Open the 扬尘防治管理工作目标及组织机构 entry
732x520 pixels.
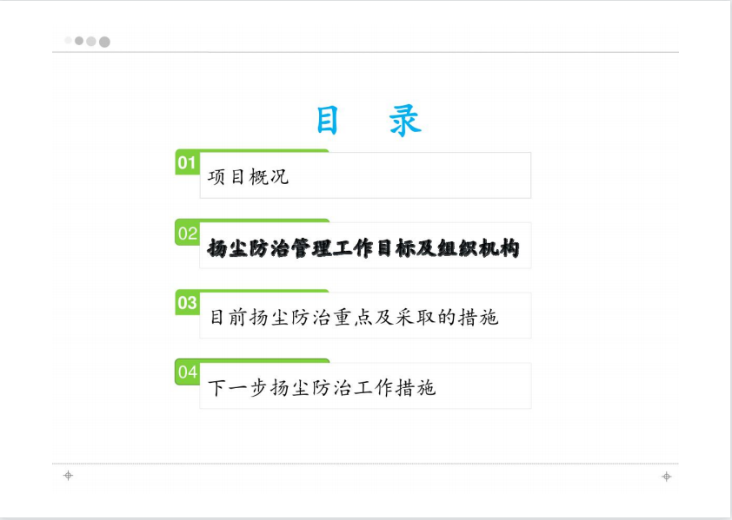click(x=363, y=247)
